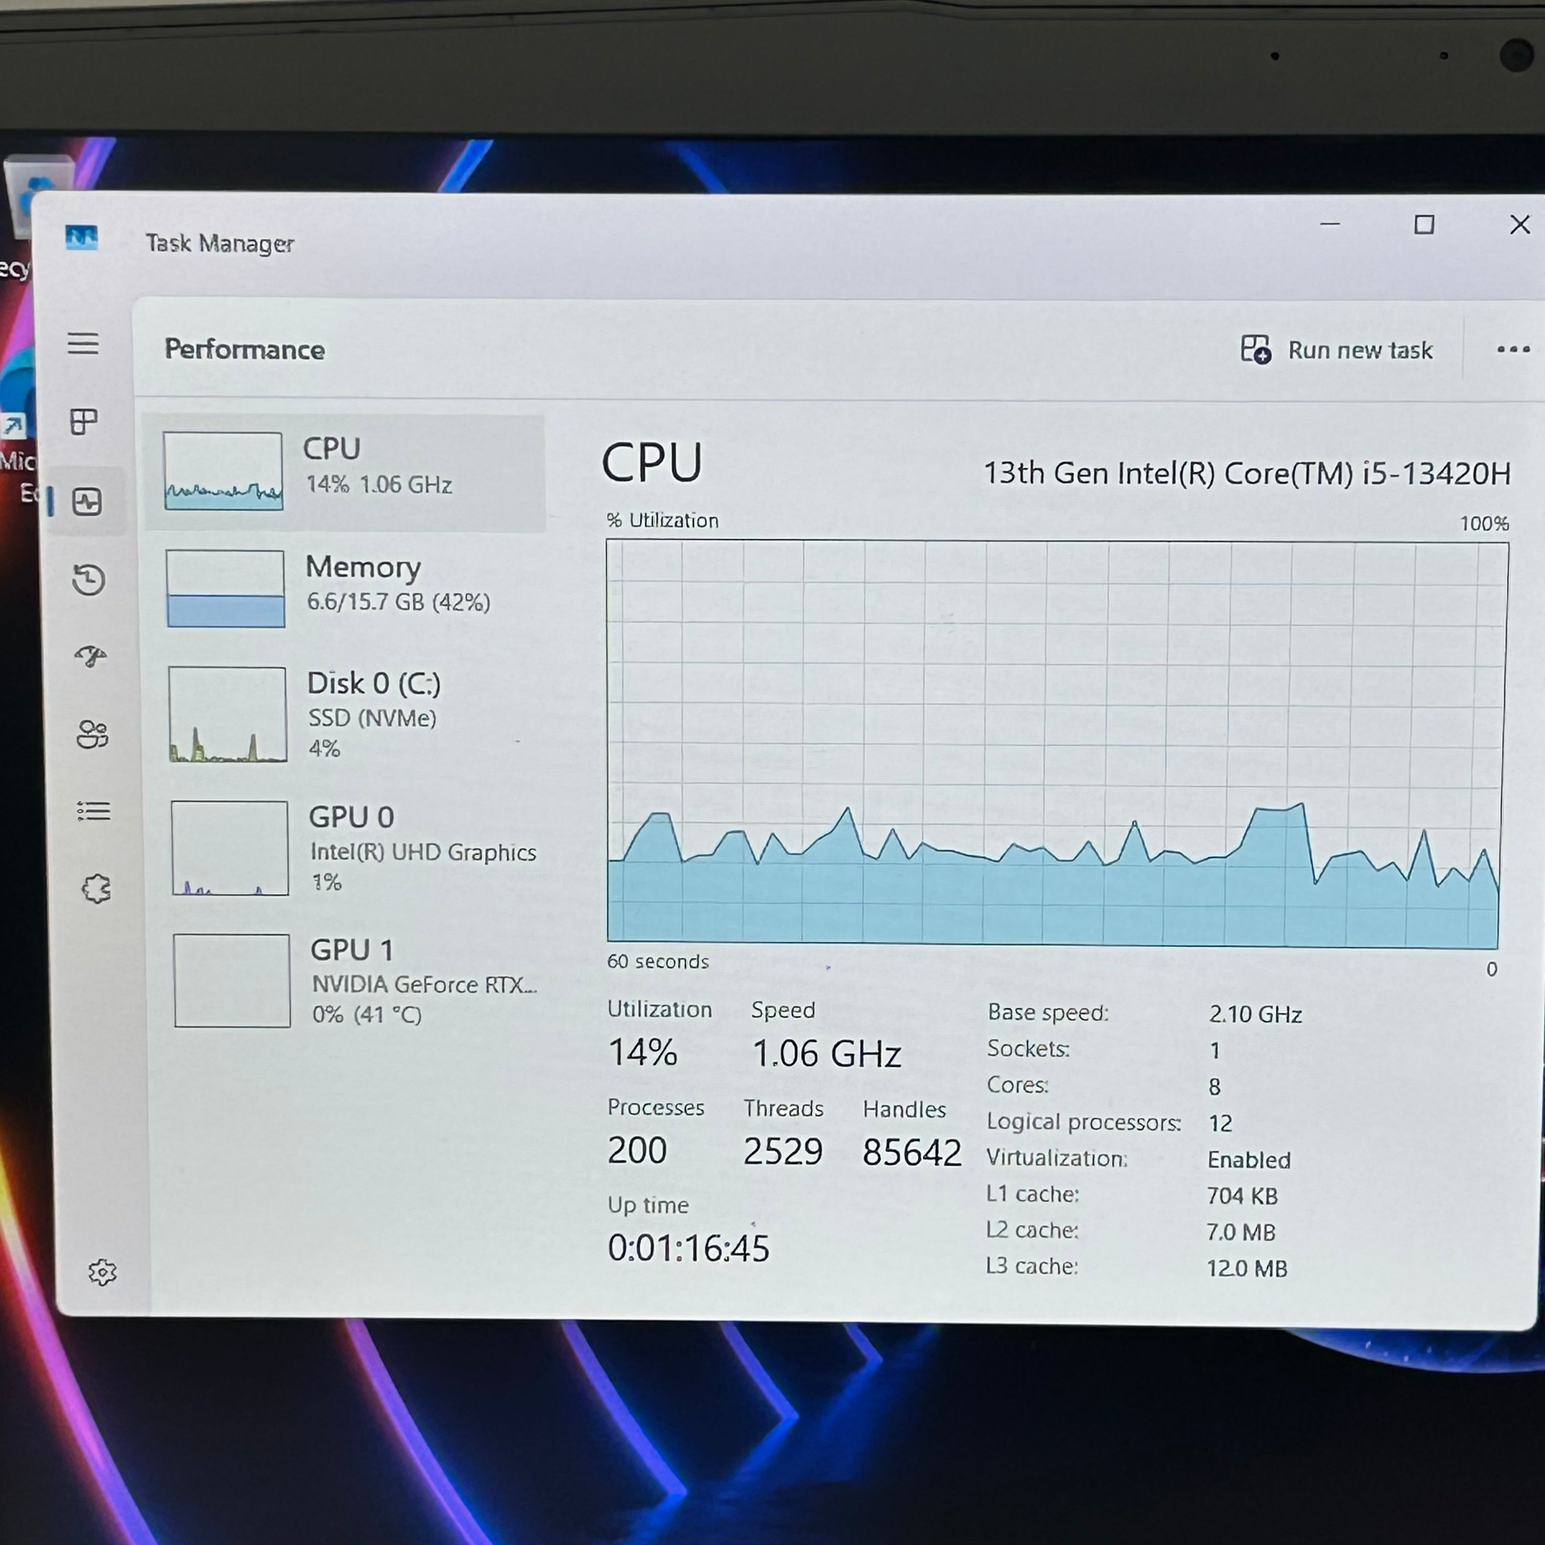1545x1545 pixels.
Task: Go to the Processes page icon
Action: click(84, 422)
